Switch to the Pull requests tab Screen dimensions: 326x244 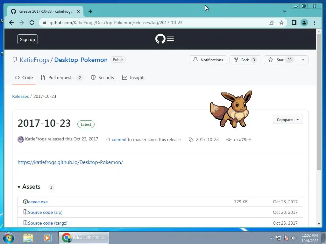[61, 78]
